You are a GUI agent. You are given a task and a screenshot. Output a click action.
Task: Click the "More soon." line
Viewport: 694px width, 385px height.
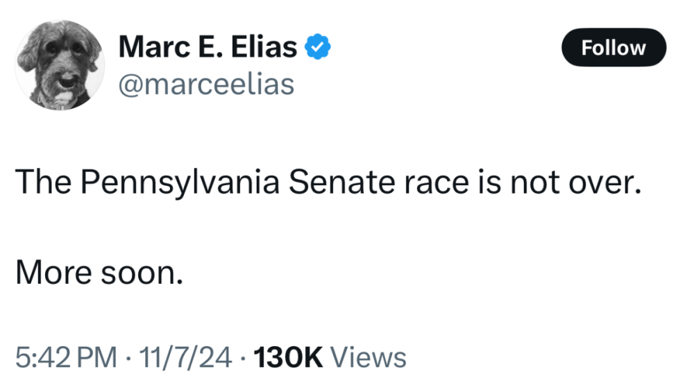[99, 273]
